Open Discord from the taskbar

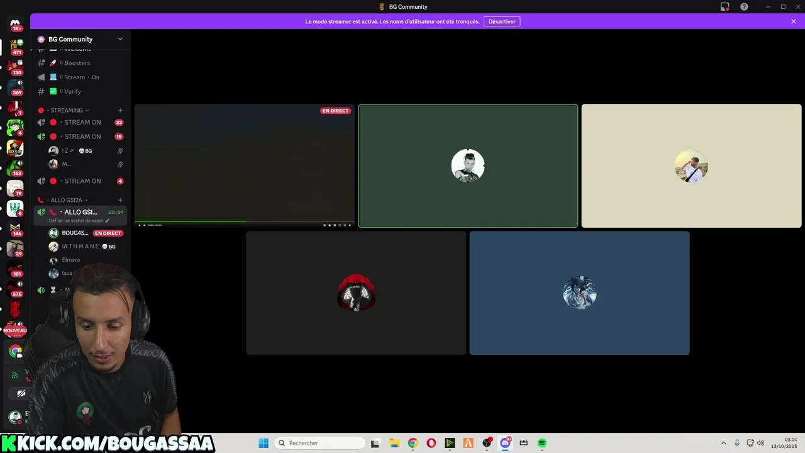pyautogui.click(x=505, y=443)
